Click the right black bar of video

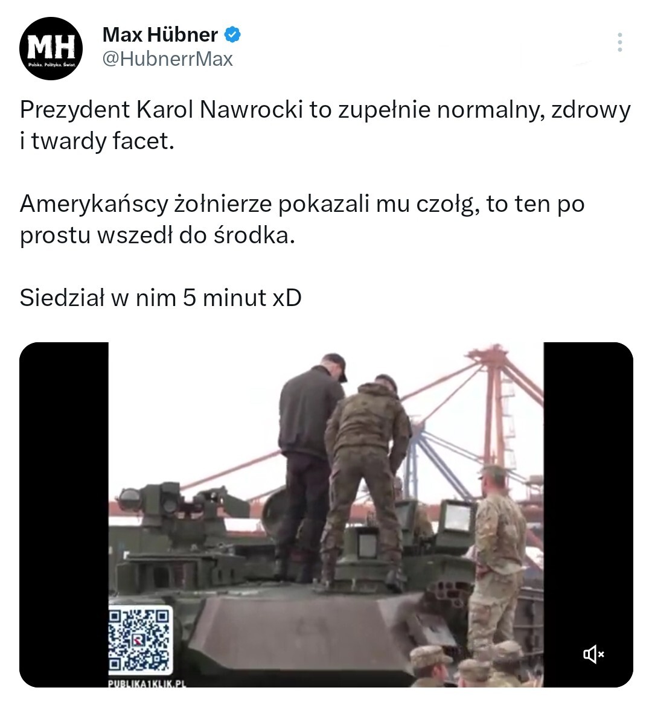pos(589,515)
